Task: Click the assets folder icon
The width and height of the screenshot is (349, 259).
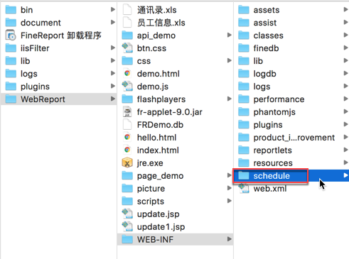Action: pyautogui.click(x=244, y=10)
